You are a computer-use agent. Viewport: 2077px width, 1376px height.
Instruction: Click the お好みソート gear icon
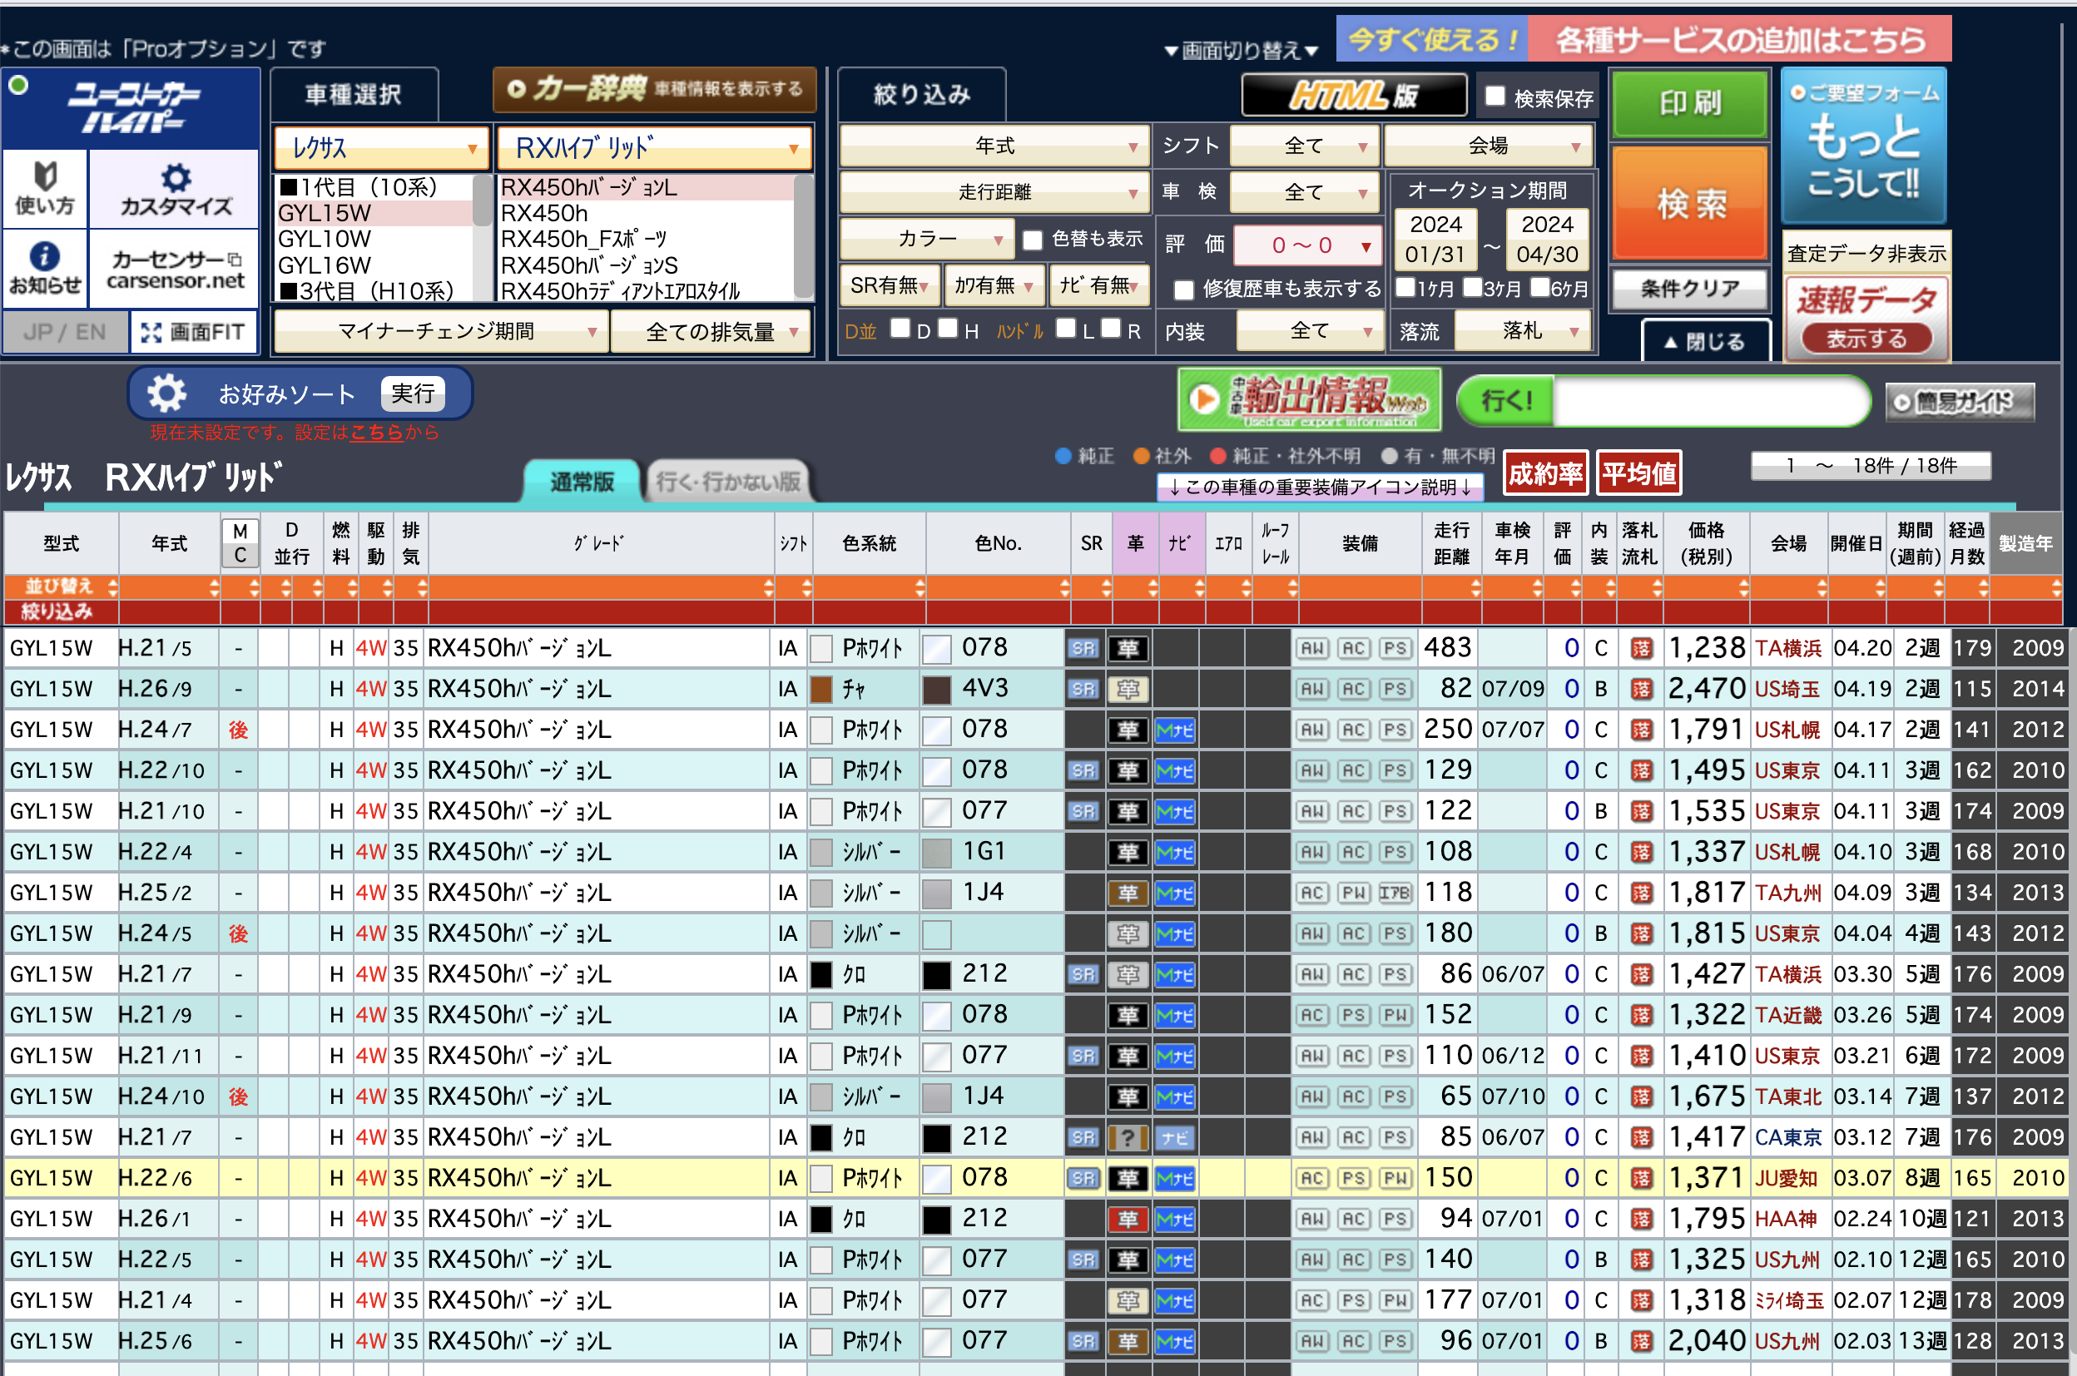pos(166,393)
